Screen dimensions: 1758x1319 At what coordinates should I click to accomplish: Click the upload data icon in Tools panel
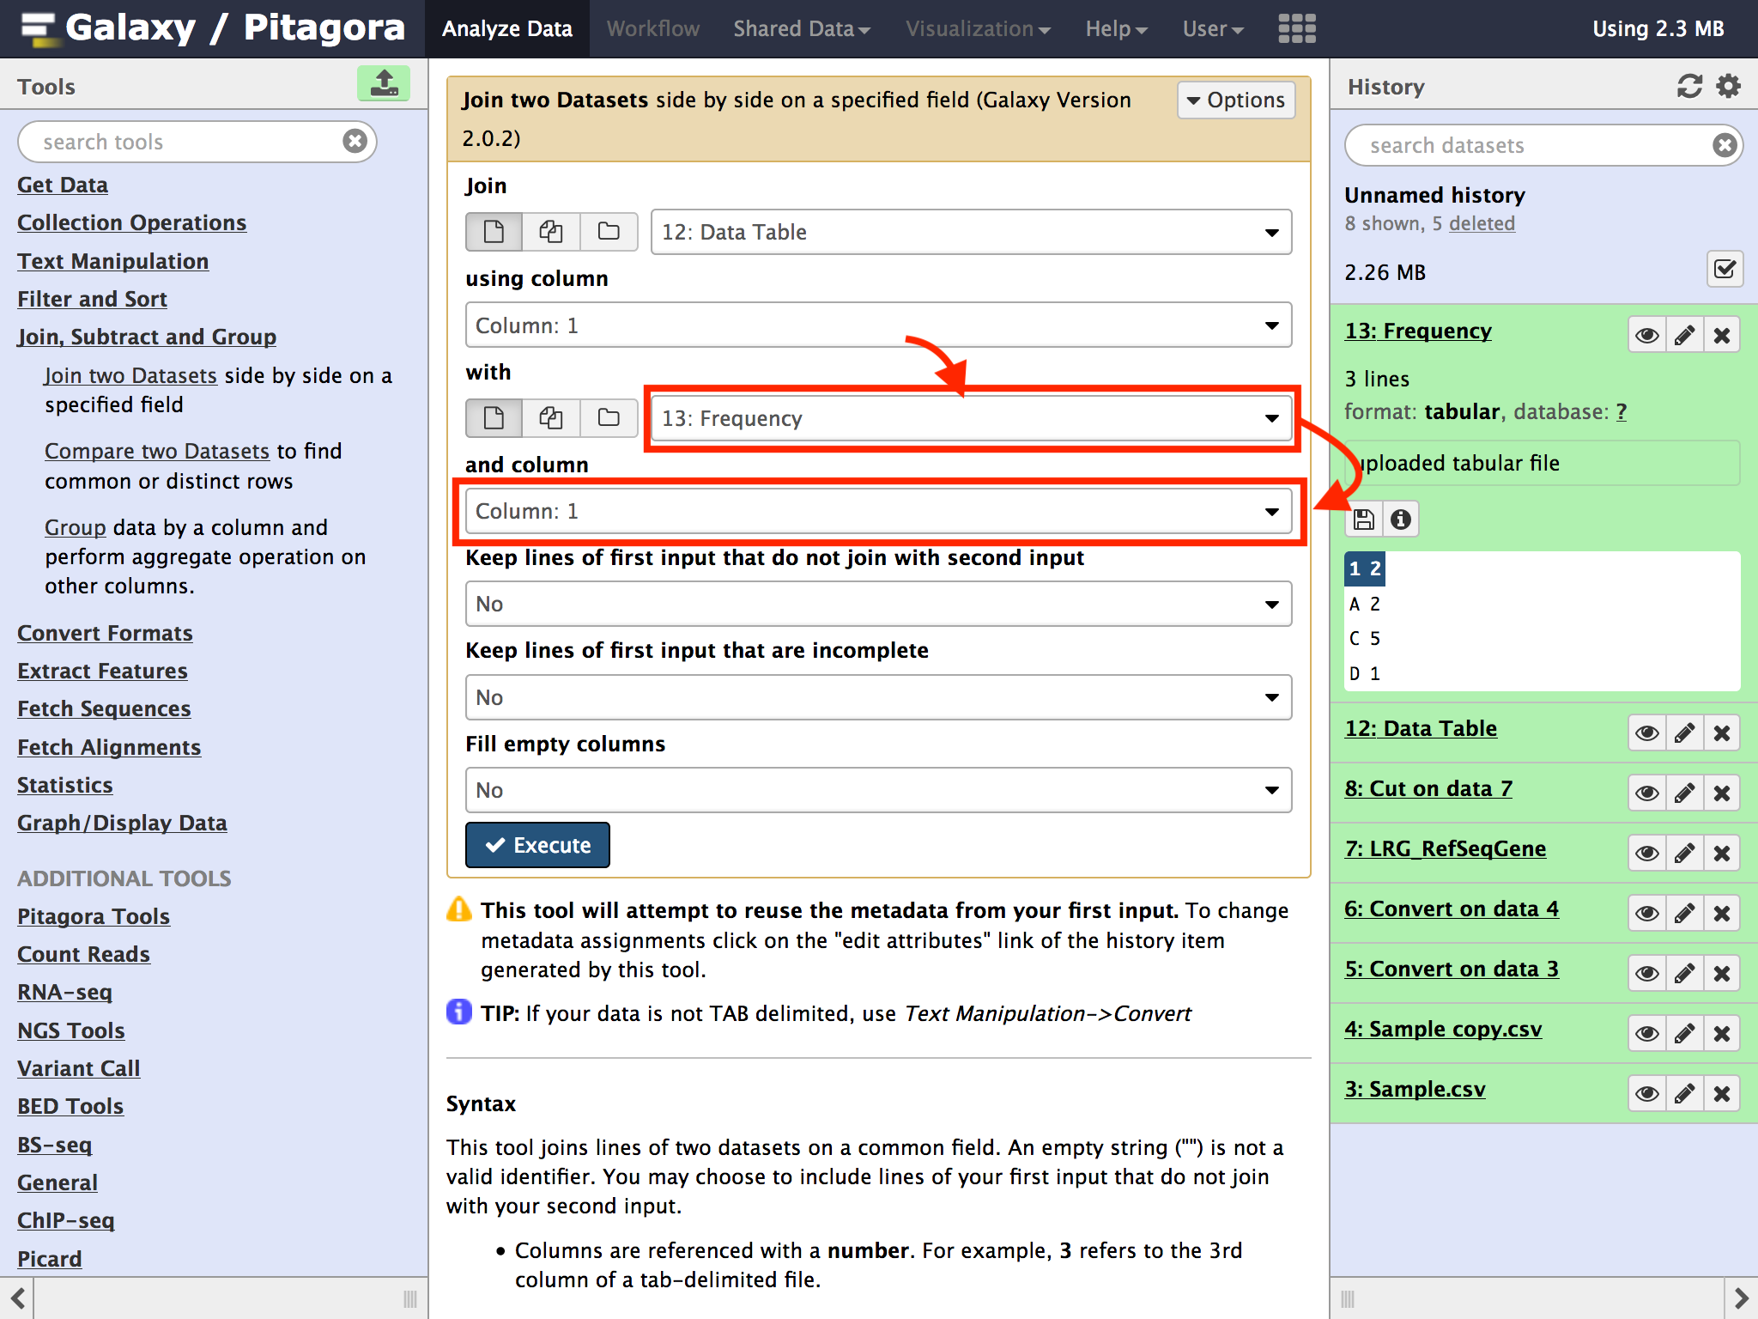[x=384, y=84]
